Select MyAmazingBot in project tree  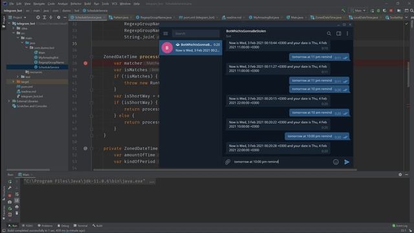(46, 58)
